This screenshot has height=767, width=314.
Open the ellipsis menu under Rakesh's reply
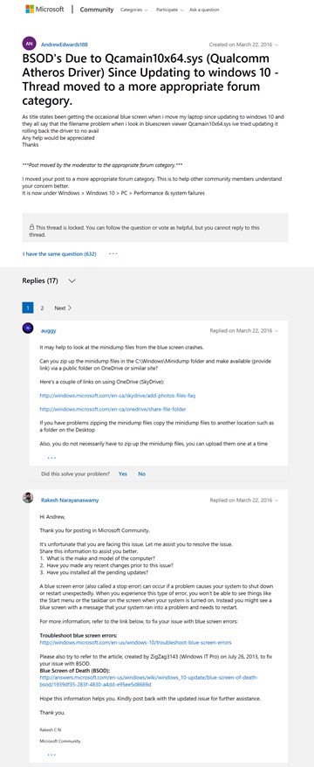point(51,755)
